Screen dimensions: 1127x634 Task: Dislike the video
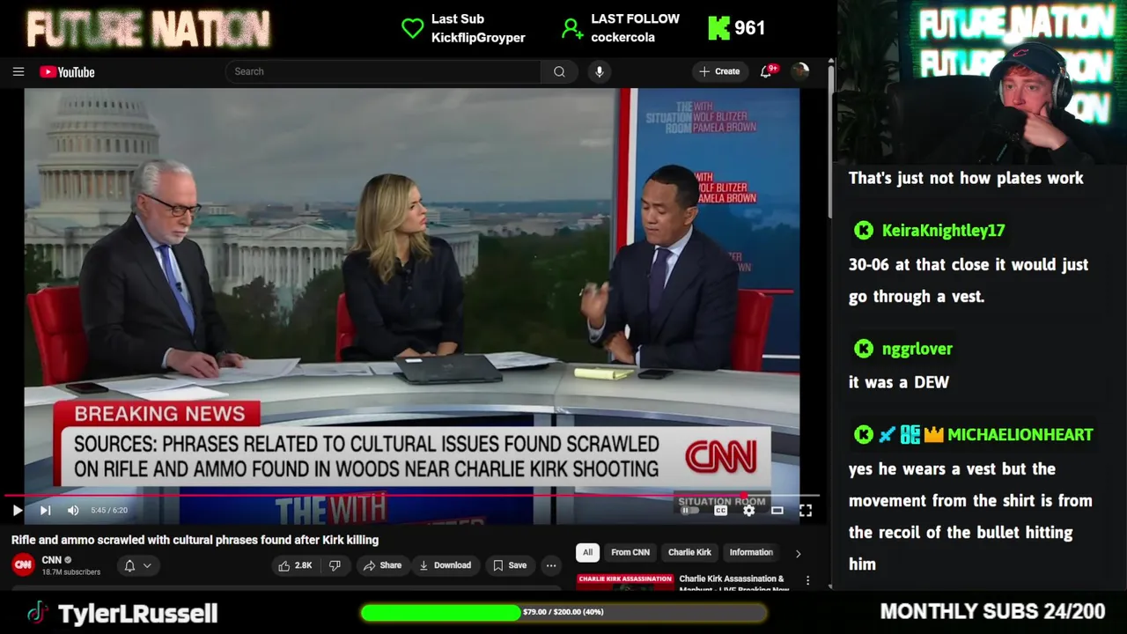(335, 565)
